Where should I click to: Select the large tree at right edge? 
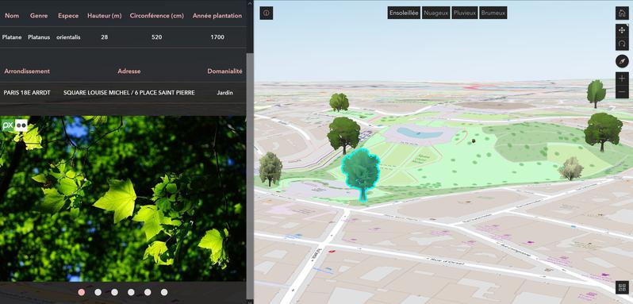point(603,131)
